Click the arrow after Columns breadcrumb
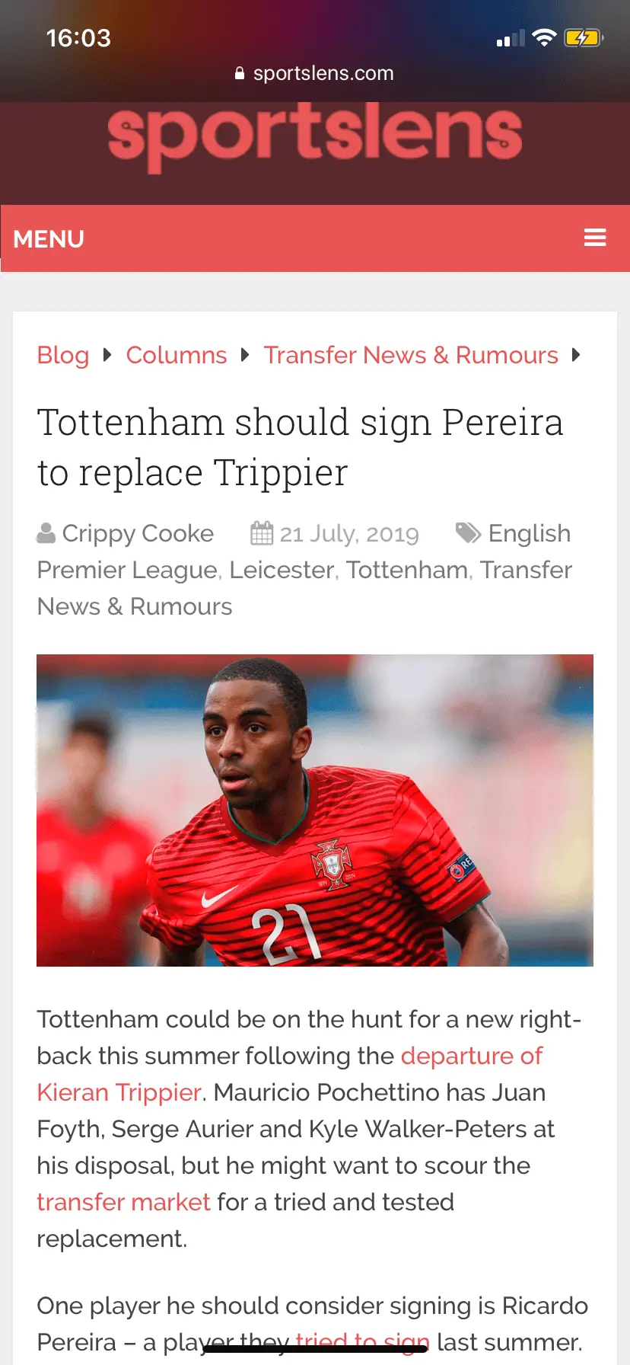630x1365 pixels. pyautogui.click(x=245, y=355)
